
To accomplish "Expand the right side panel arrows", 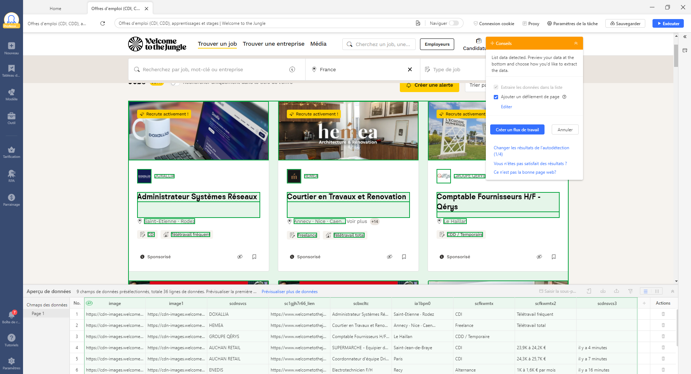I will click(685, 37).
